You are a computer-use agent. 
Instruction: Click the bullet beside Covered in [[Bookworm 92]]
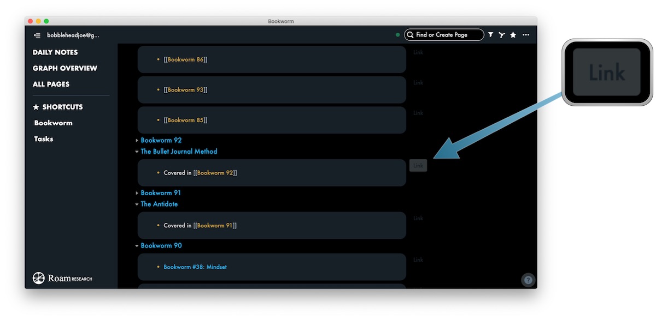[158, 173]
